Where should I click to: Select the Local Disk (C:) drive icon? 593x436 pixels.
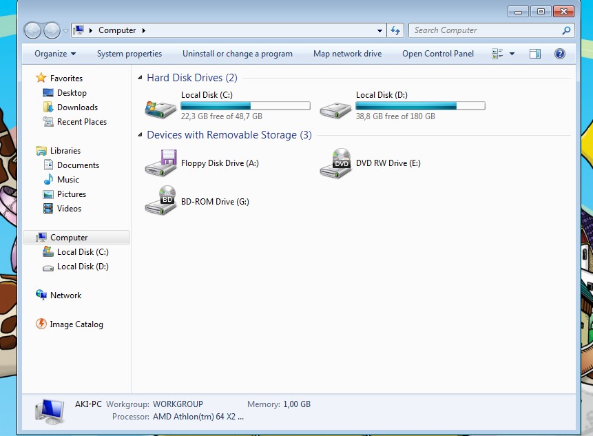[x=160, y=110]
